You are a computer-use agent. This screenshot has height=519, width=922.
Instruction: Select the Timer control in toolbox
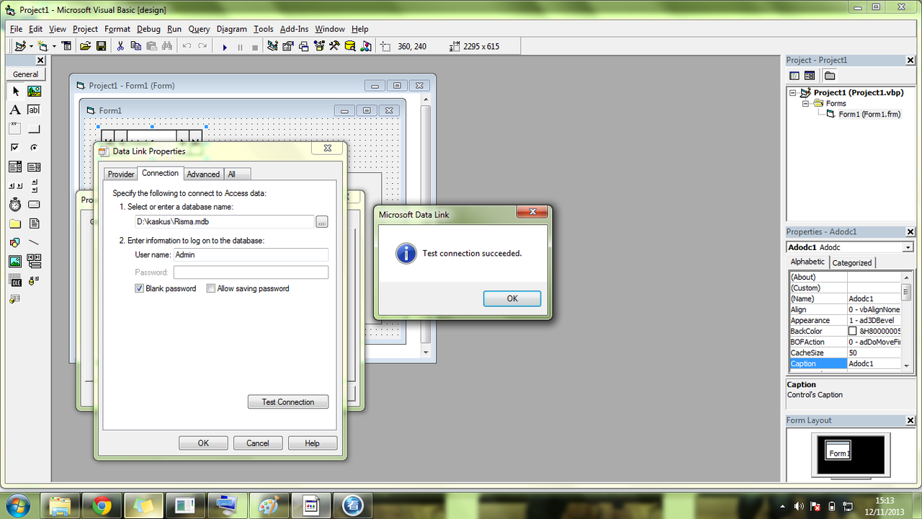15,205
